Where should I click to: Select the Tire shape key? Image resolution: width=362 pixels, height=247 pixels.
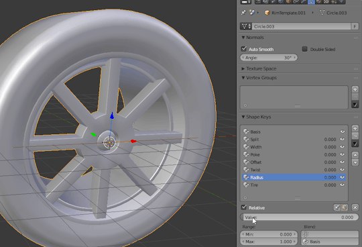tap(294, 185)
